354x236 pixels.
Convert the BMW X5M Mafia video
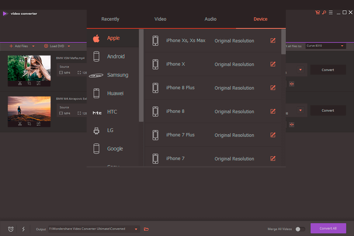(x=328, y=70)
